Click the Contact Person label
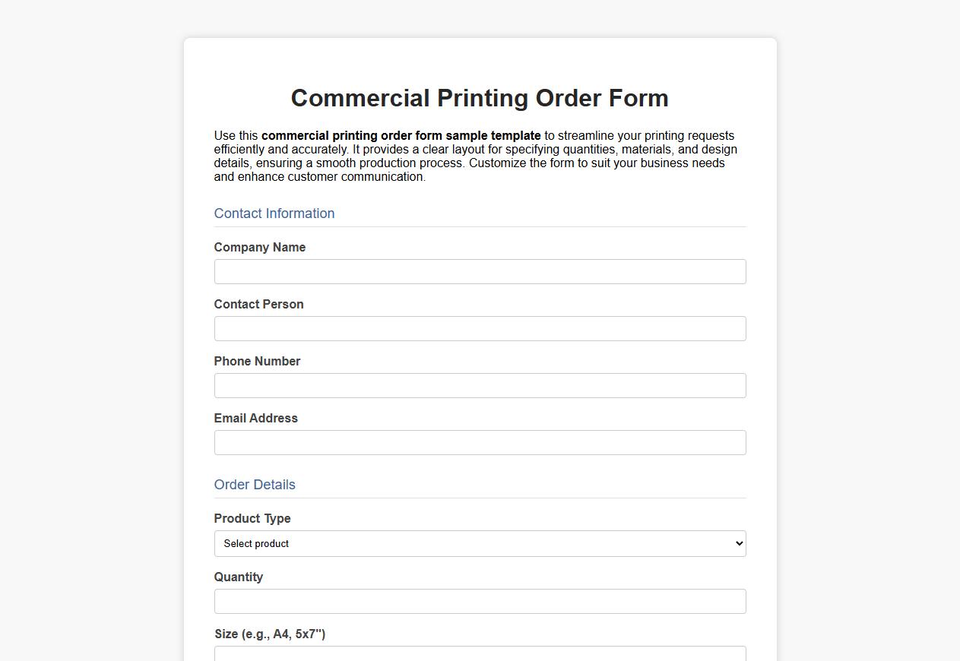 point(258,304)
